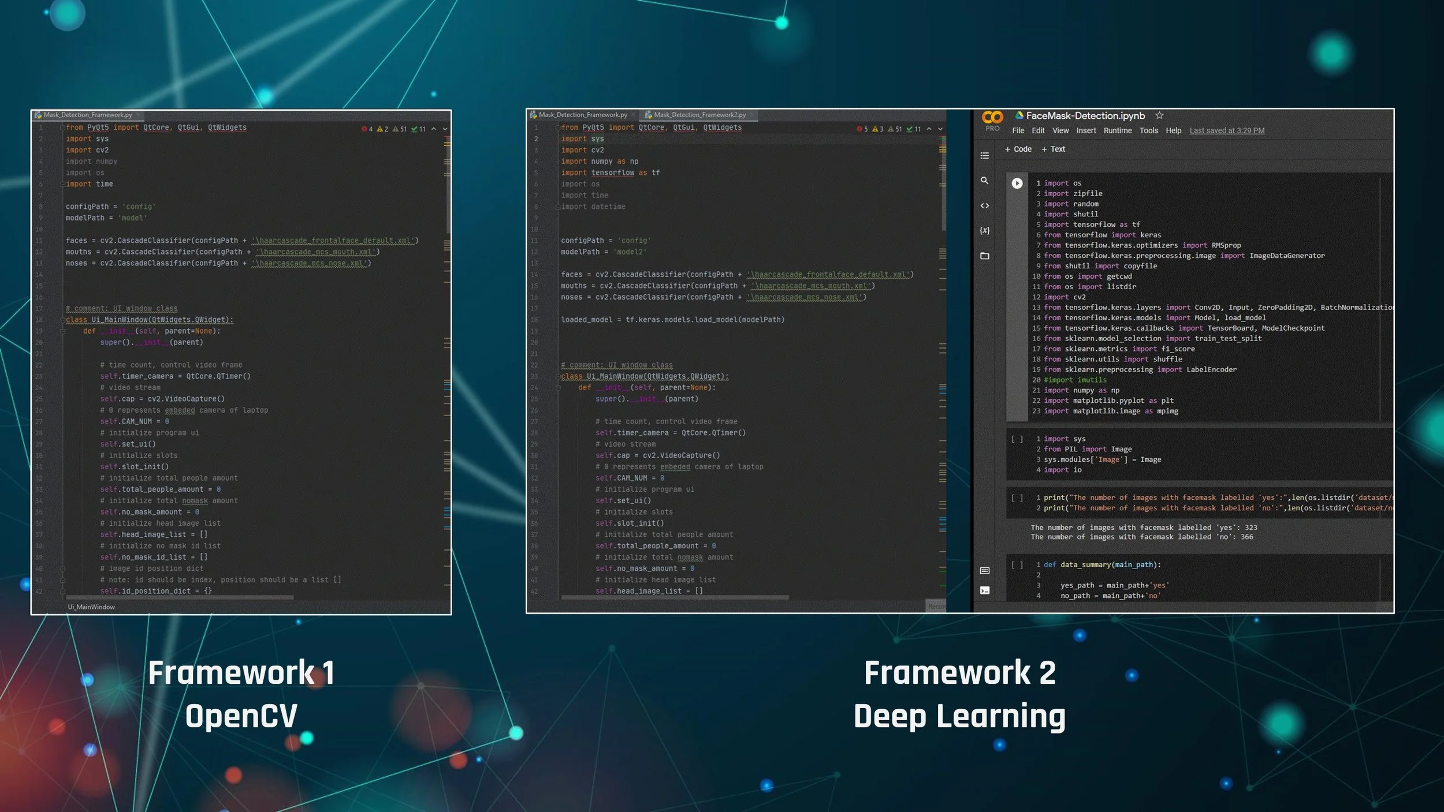The height and width of the screenshot is (812, 1444).
Task: Switch to Mask_Detection_Framework2.py tab
Action: point(699,115)
